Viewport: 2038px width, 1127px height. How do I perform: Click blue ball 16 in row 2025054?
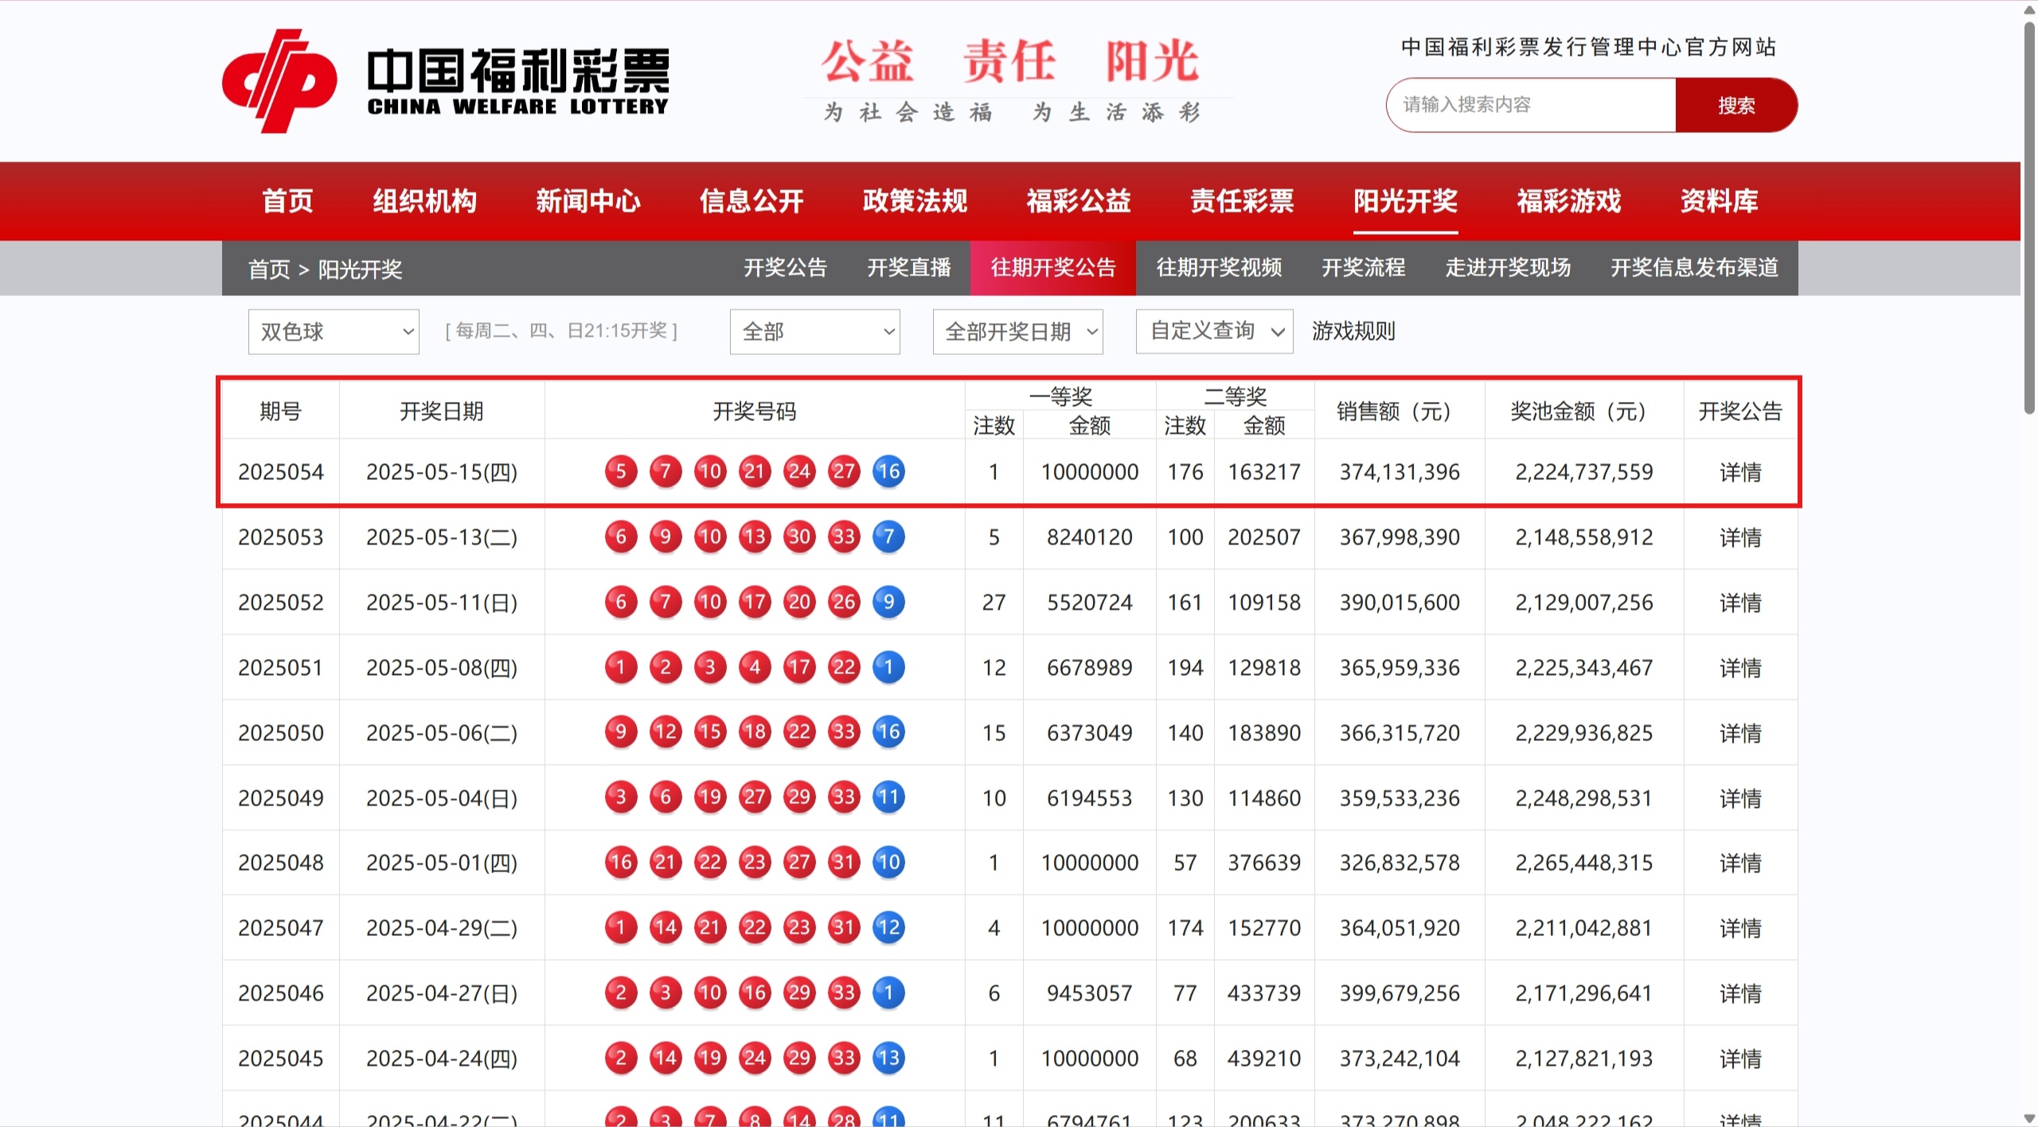889,471
